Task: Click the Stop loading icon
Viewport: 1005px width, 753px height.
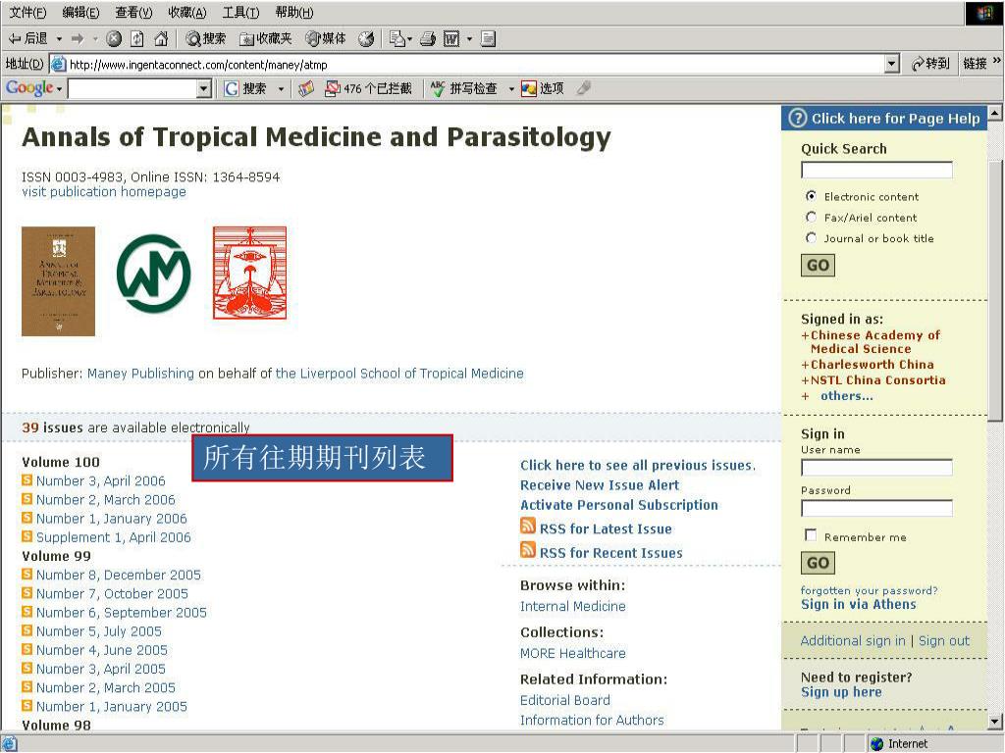Action: [x=114, y=39]
